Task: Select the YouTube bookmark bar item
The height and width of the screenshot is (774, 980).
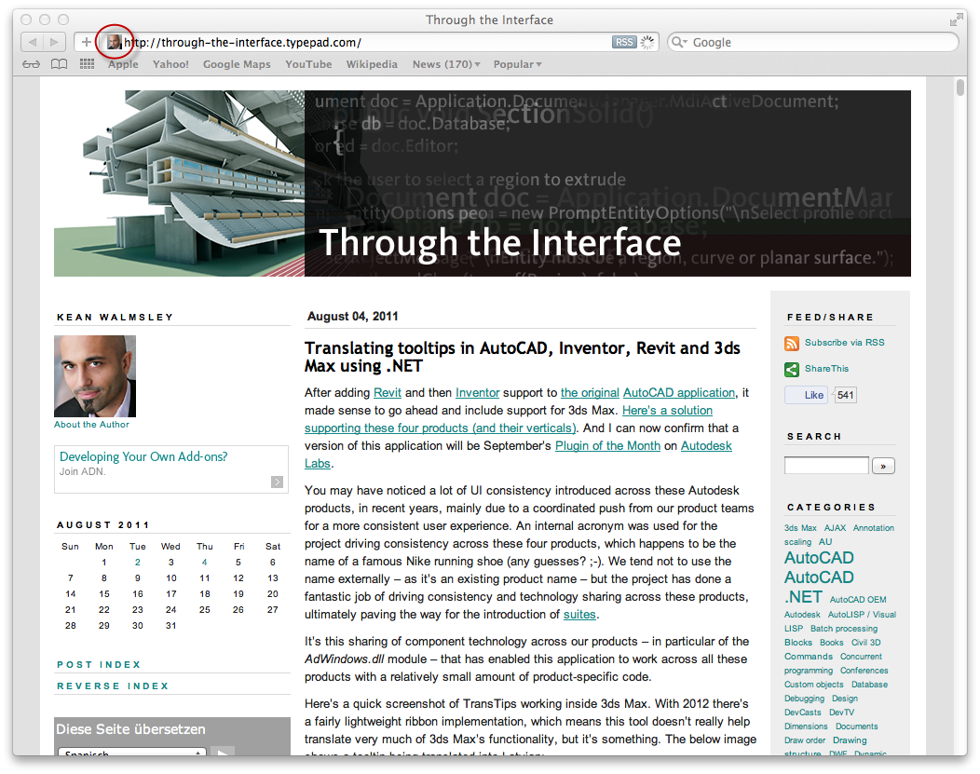Action: point(308,64)
